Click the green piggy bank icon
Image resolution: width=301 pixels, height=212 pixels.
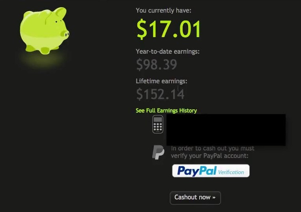pos(45,31)
